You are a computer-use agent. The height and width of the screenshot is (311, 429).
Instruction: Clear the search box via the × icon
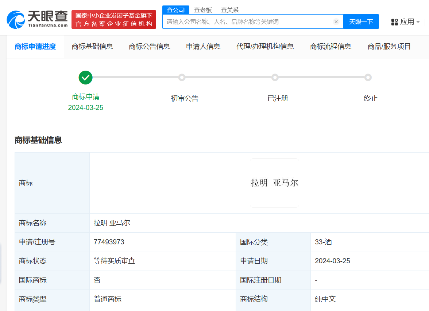click(x=336, y=21)
